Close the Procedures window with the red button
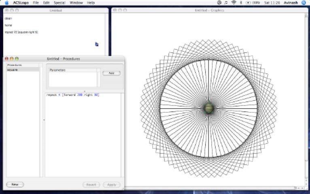The image size is (310, 194). 6,59
